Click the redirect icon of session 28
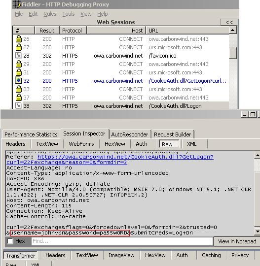The width and height of the screenshot is (260, 266). pos(19,56)
